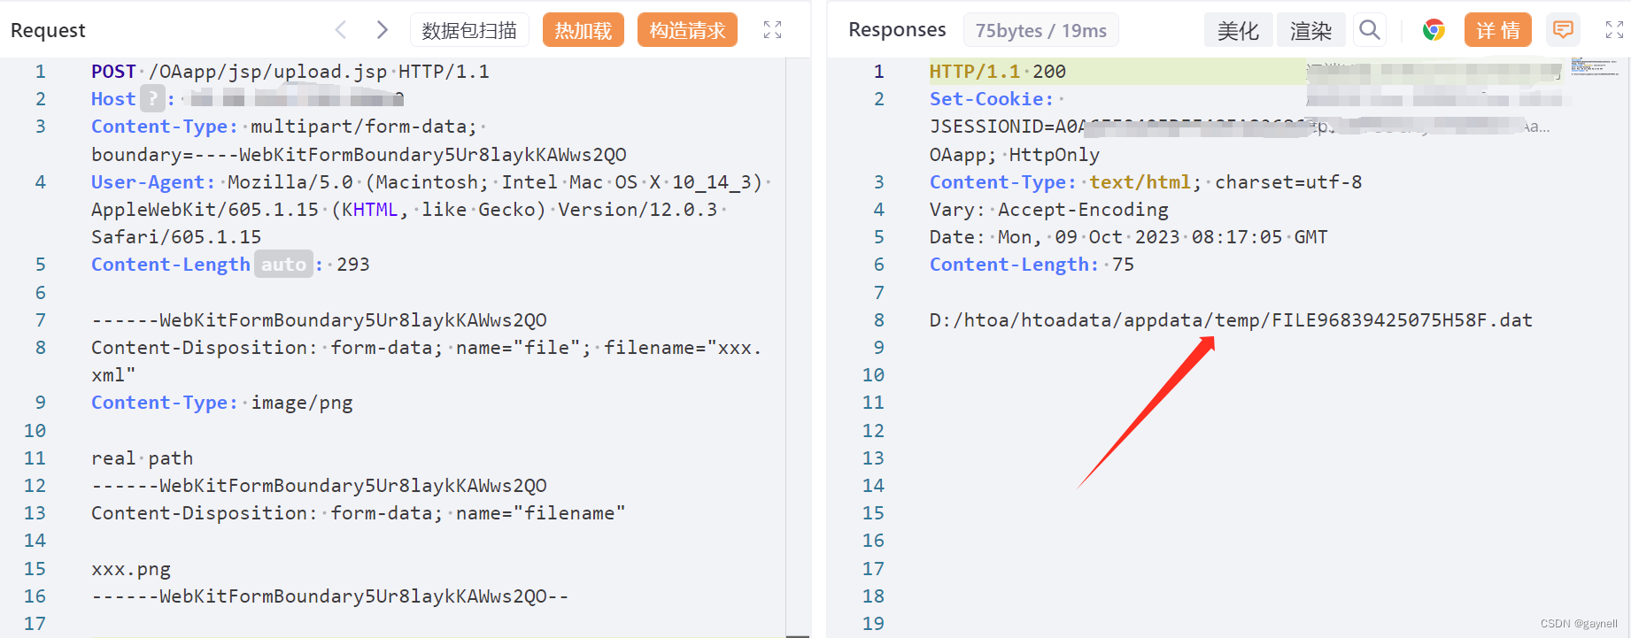This screenshot has width=1631, height=638.
Task: Click the xxx.png text in request
Action: 131,569
